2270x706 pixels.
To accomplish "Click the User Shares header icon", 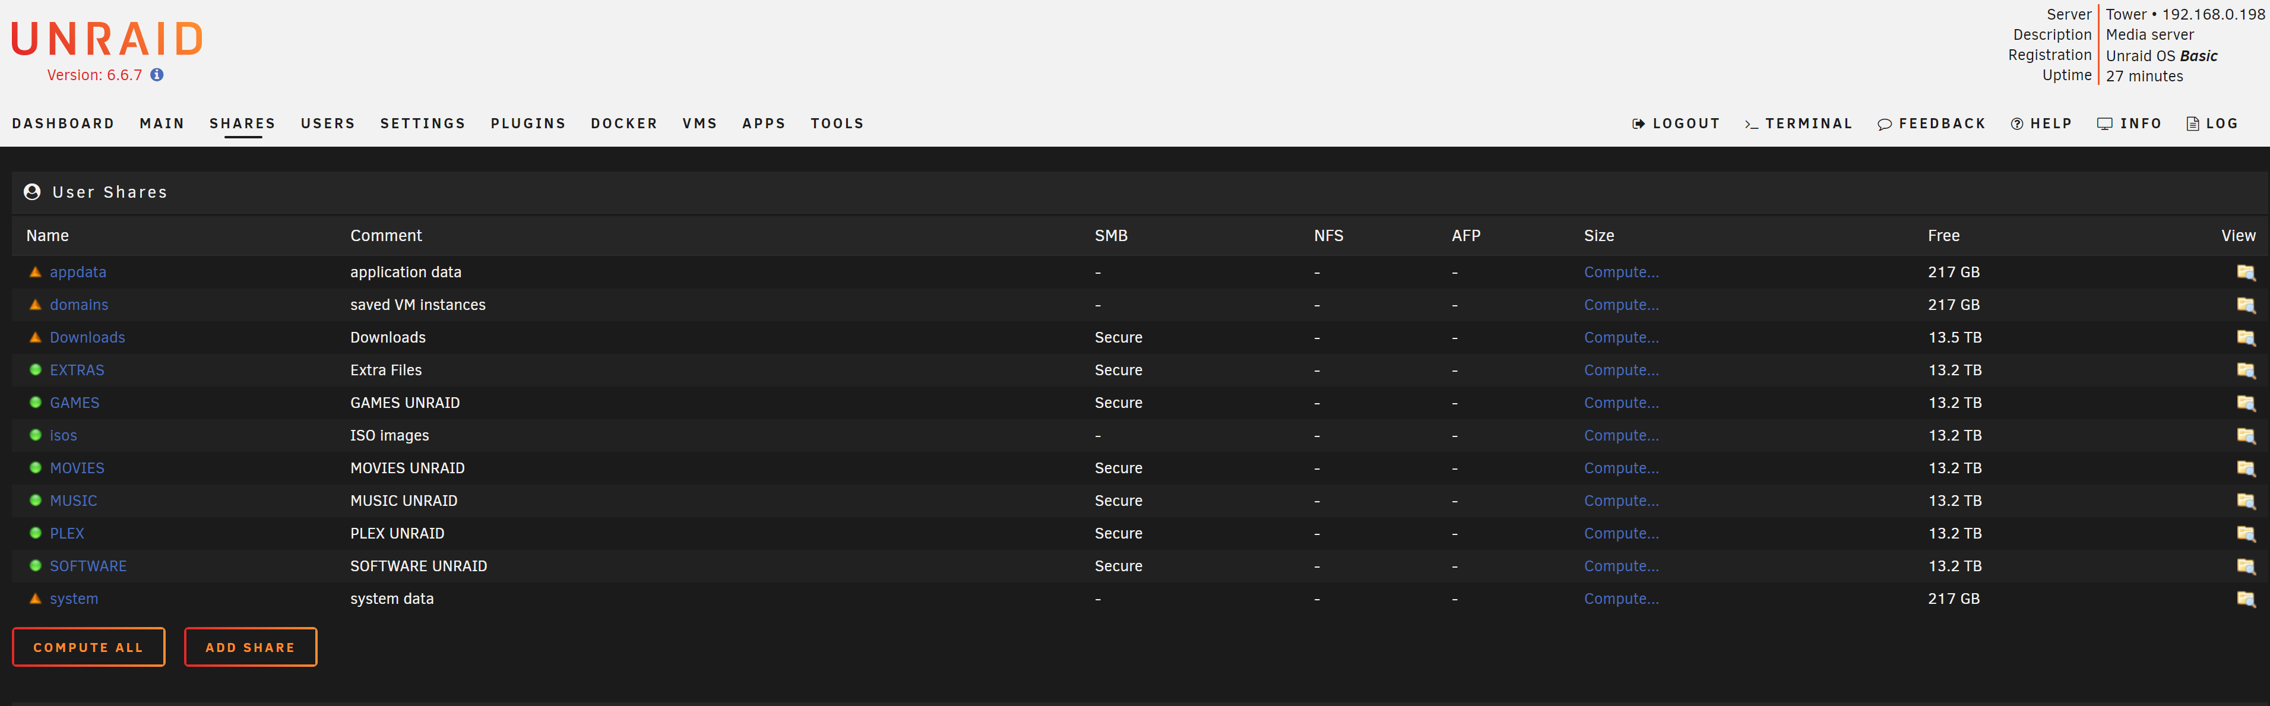I will (33, 192).
